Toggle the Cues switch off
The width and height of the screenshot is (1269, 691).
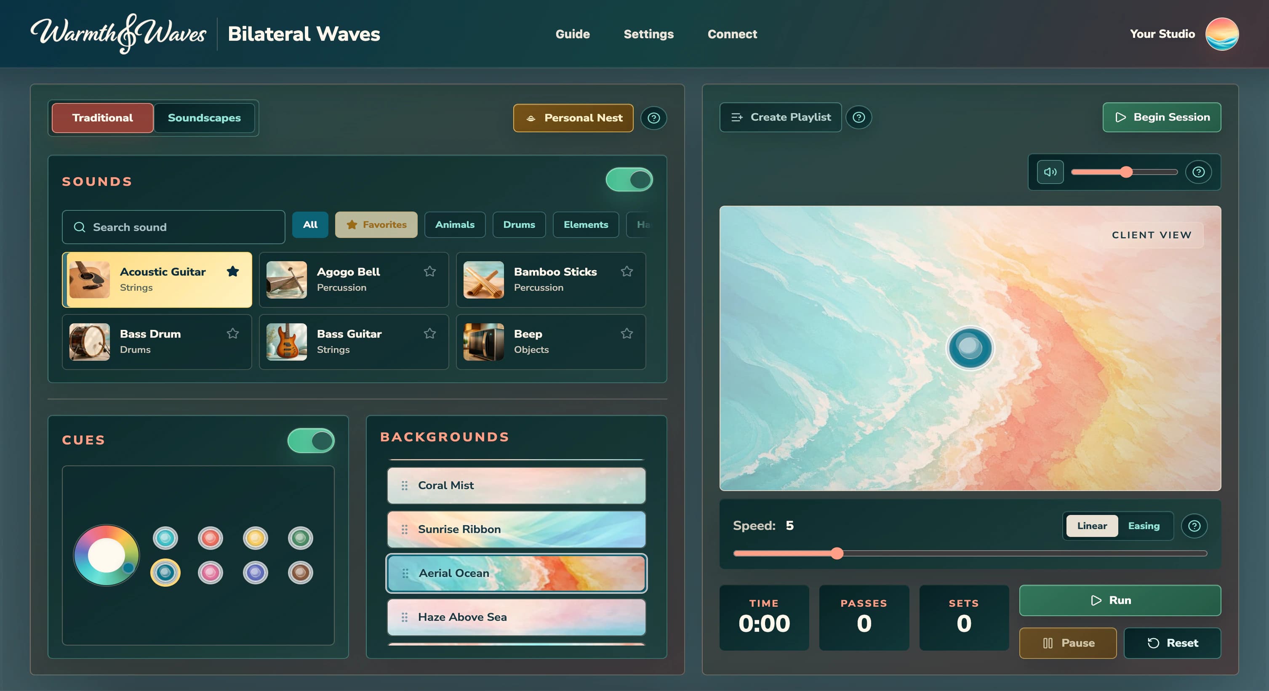click(311, 440)
